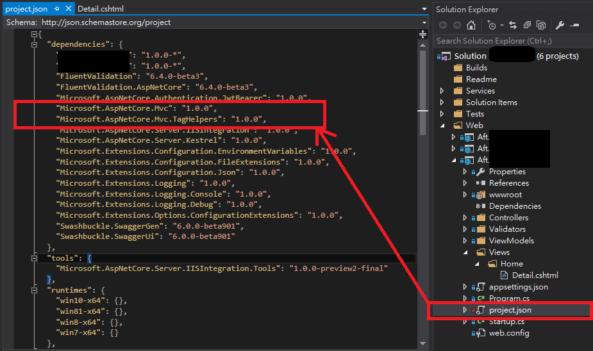Expand the project.json node arrow
Viewport: 593px width, 351px height.
pyautogui.click(x=465, y=310)
